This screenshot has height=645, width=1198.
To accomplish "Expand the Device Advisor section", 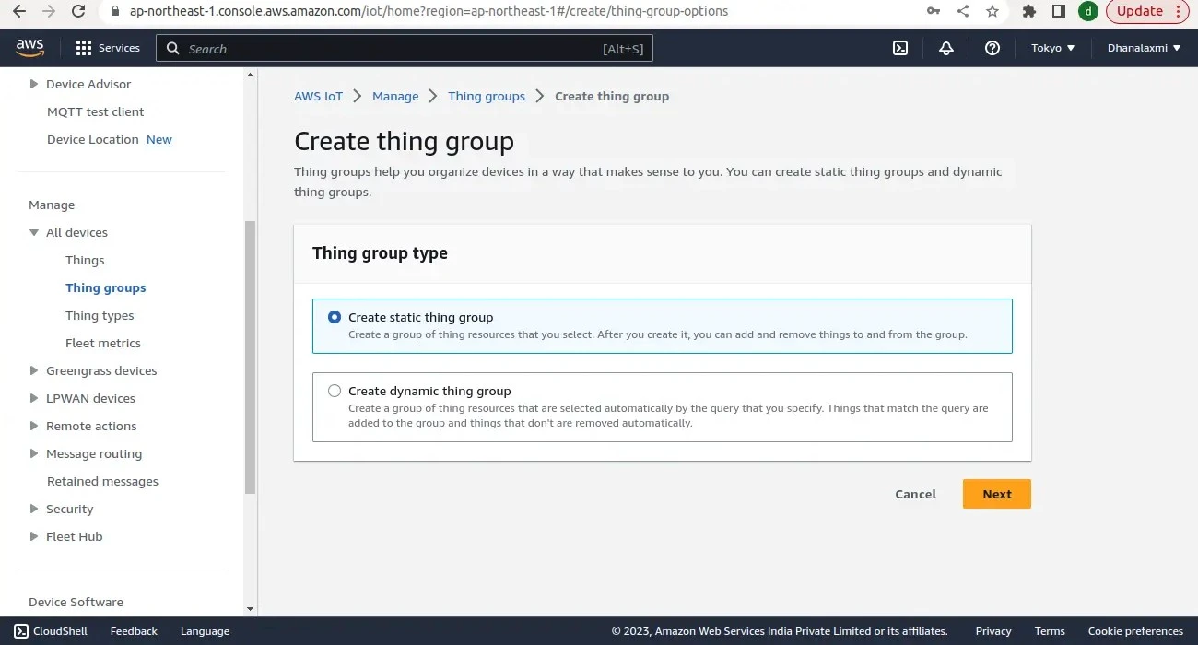I will [34, 84].
